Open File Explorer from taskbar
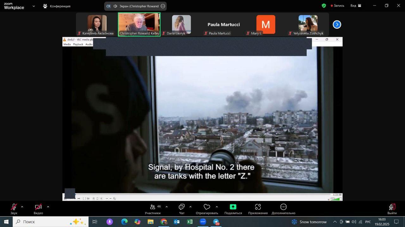Image resolution: width=405 pixels, height=227 pixels. point(150,222)
